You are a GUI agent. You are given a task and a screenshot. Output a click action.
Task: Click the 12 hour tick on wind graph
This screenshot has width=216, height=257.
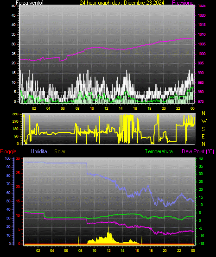pos(106,108)
